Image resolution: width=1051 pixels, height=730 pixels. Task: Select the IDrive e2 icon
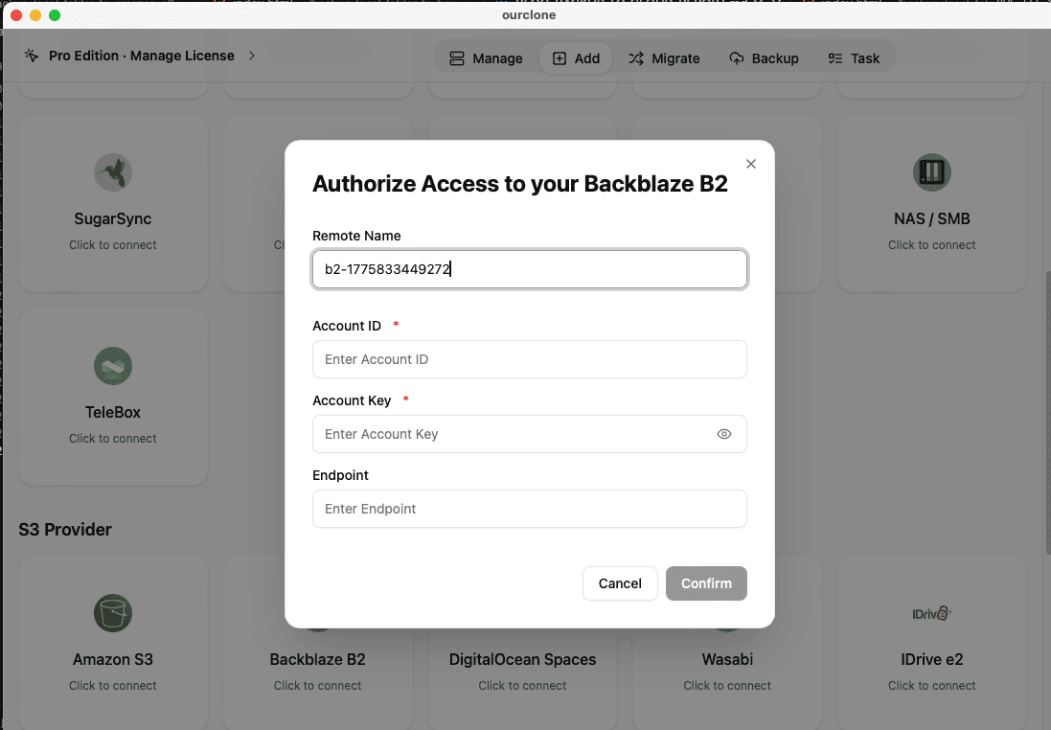[931, 613]
